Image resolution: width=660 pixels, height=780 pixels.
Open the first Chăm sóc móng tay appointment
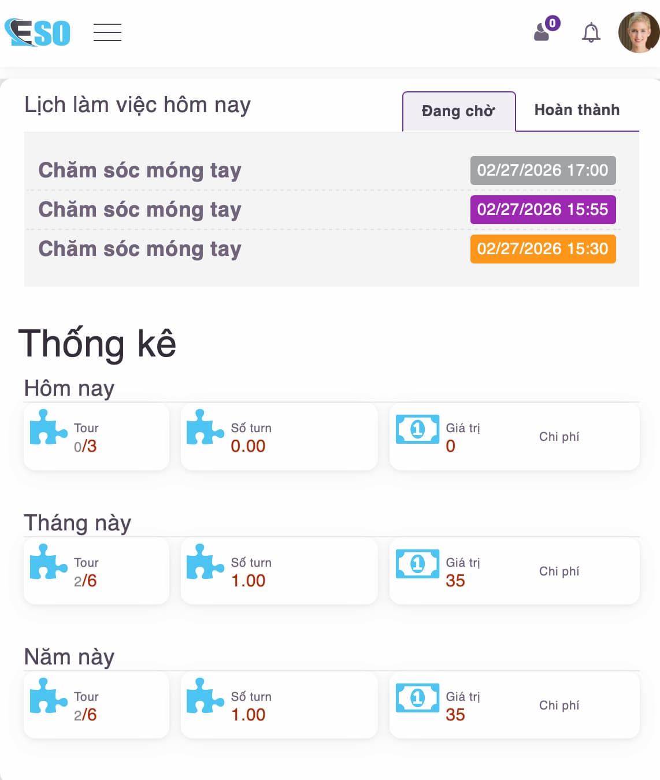(x=139, y=170)
